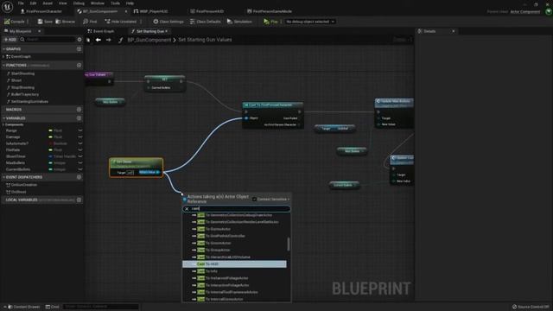The height and width of the screenshot is (311, 553).
Task: Close the Details panel tab
Action: click(x=453, y=31)
